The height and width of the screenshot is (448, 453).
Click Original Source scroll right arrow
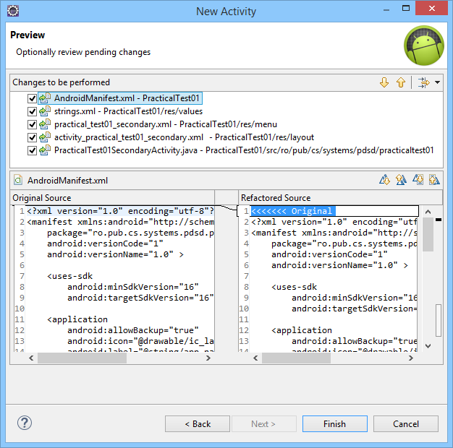(208, 358)
